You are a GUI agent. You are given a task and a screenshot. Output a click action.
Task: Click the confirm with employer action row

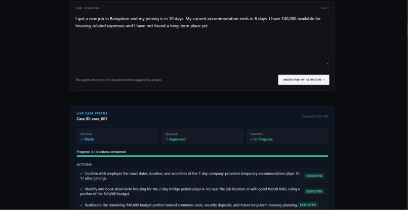coord(202,176)
